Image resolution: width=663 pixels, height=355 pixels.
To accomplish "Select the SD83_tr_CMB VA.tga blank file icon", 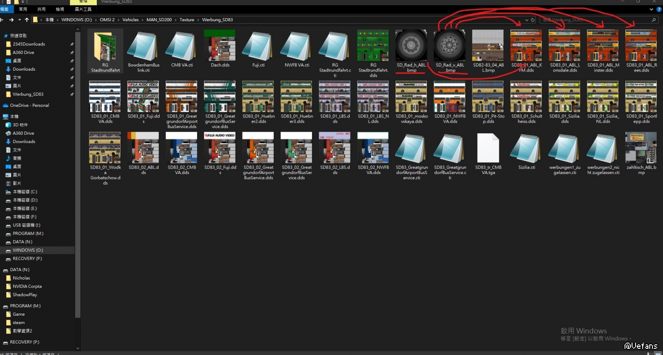I will tap(488, 148).
